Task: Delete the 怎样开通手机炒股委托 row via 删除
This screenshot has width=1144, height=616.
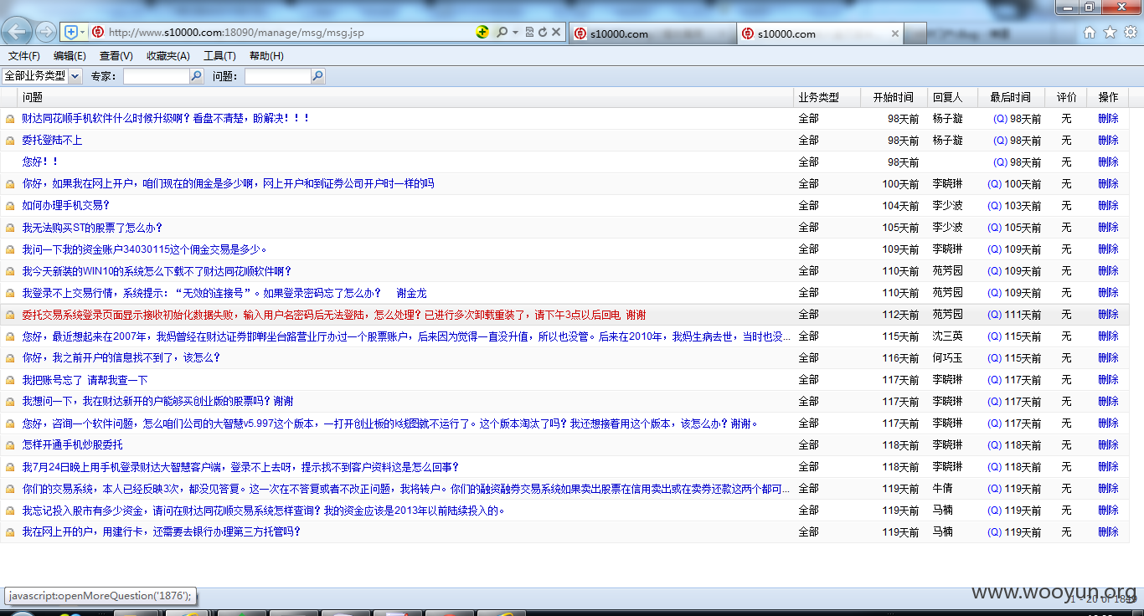Action: pos(1108,445)
